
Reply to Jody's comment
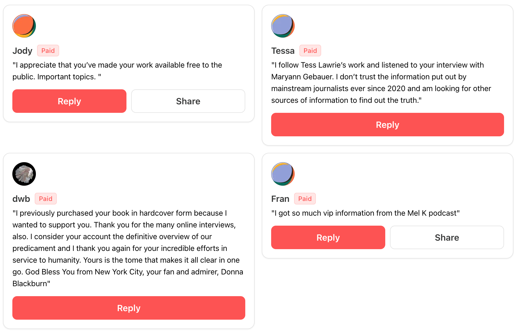click(x=69, y=101)
